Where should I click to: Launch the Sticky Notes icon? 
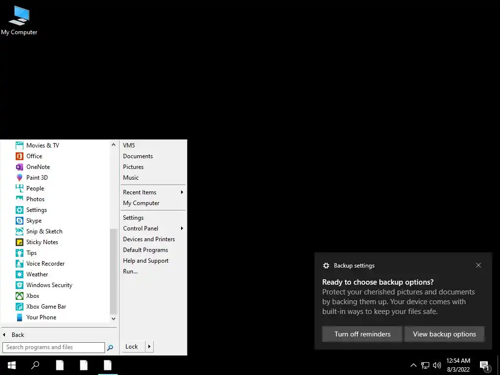(20, 242)
